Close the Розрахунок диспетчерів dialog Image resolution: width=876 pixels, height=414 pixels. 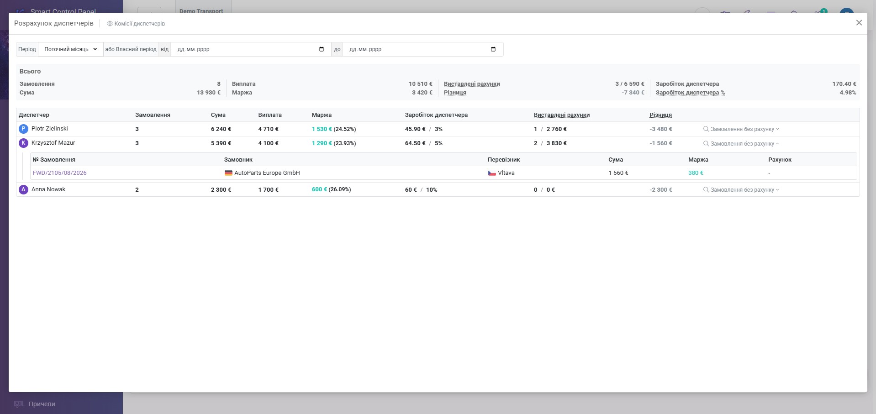[859, 23]
